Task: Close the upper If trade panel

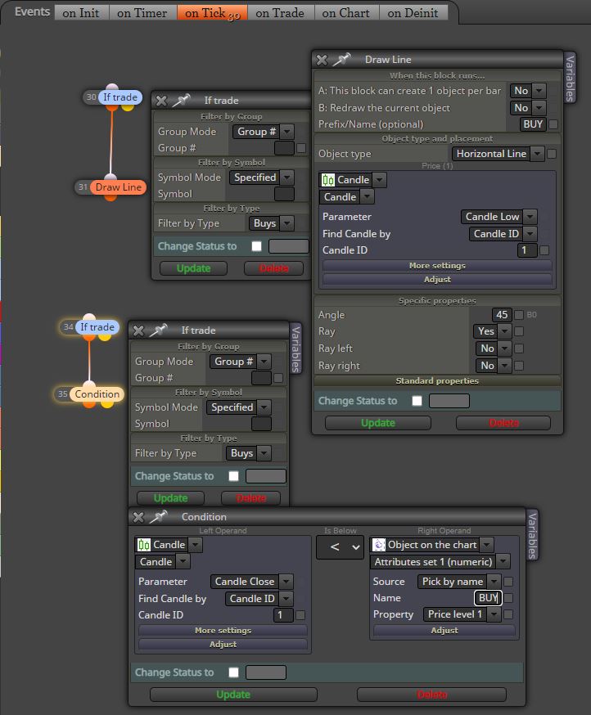Action: 161,101
